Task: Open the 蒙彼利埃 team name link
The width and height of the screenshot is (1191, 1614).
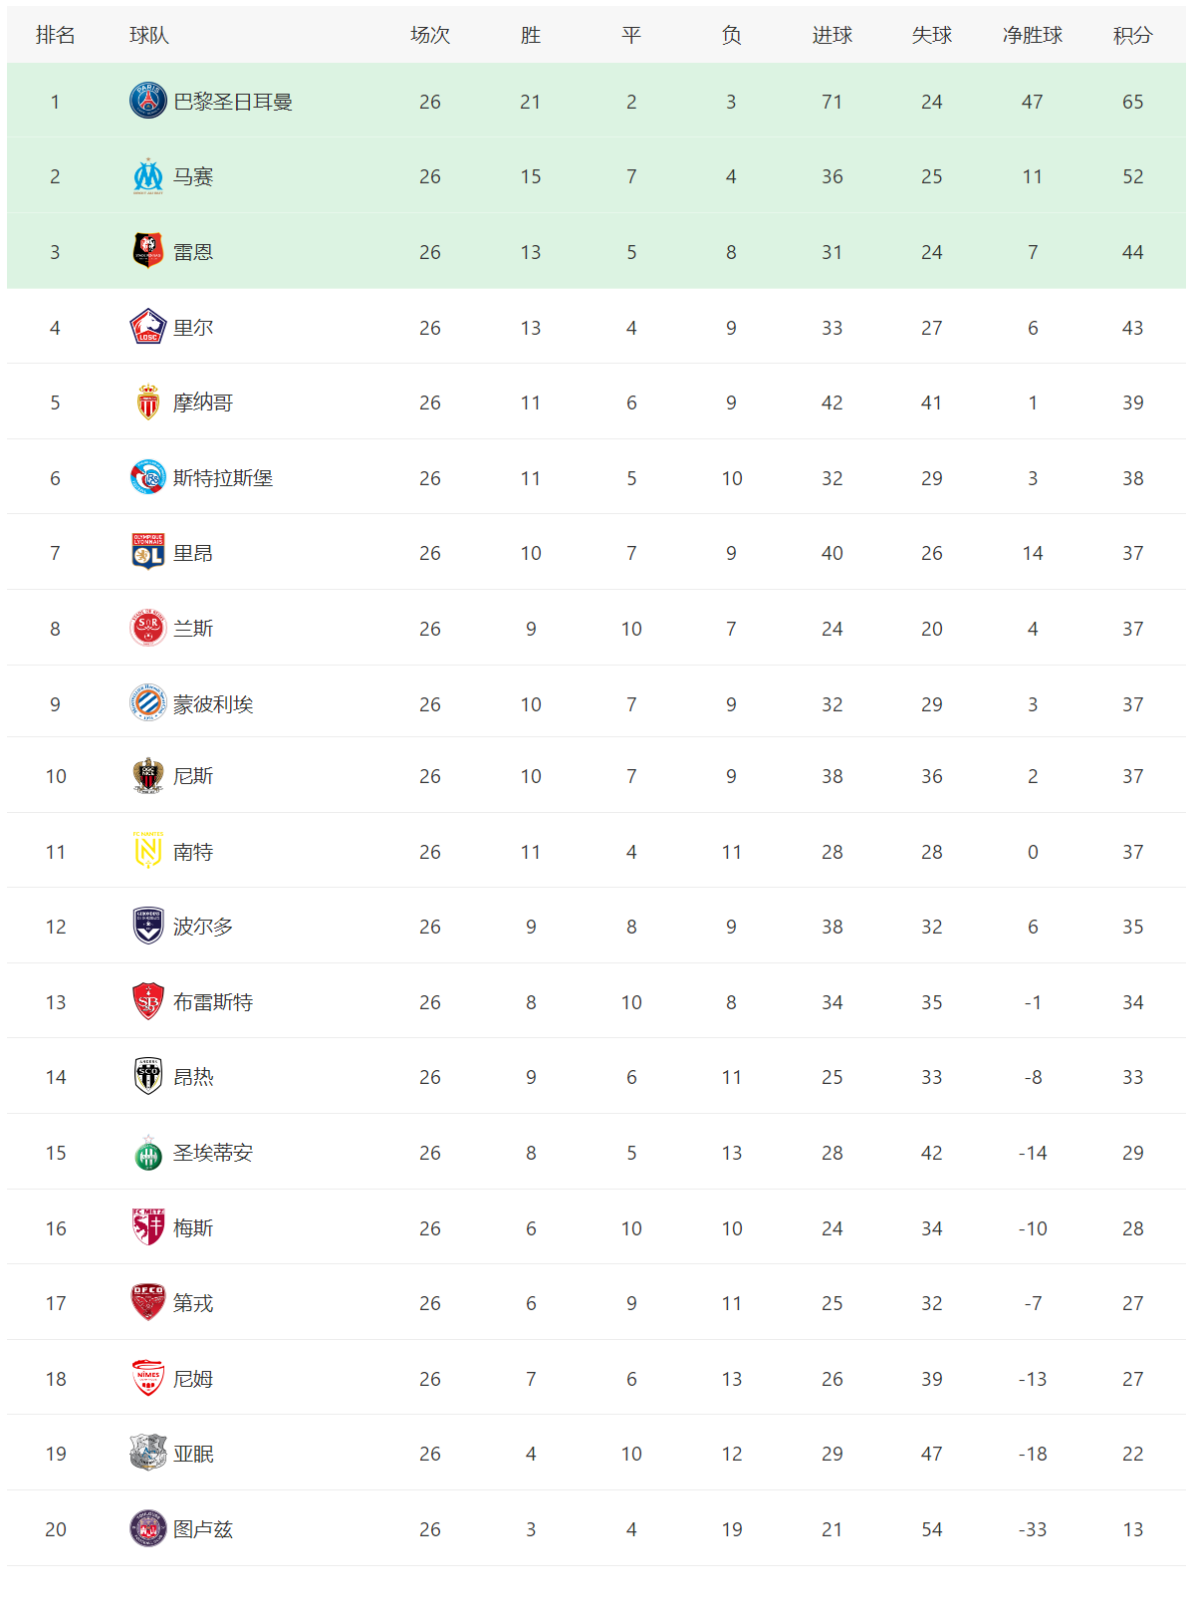Action: pyautogui.click(x=213, y=704)
